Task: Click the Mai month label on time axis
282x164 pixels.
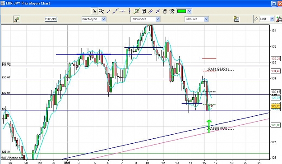Action: (x=67, y=163)
